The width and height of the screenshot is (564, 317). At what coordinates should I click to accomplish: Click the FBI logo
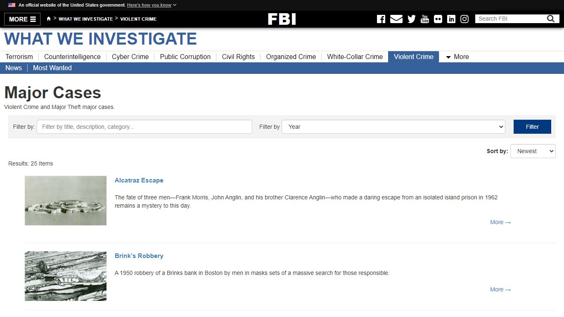point(282,19)
